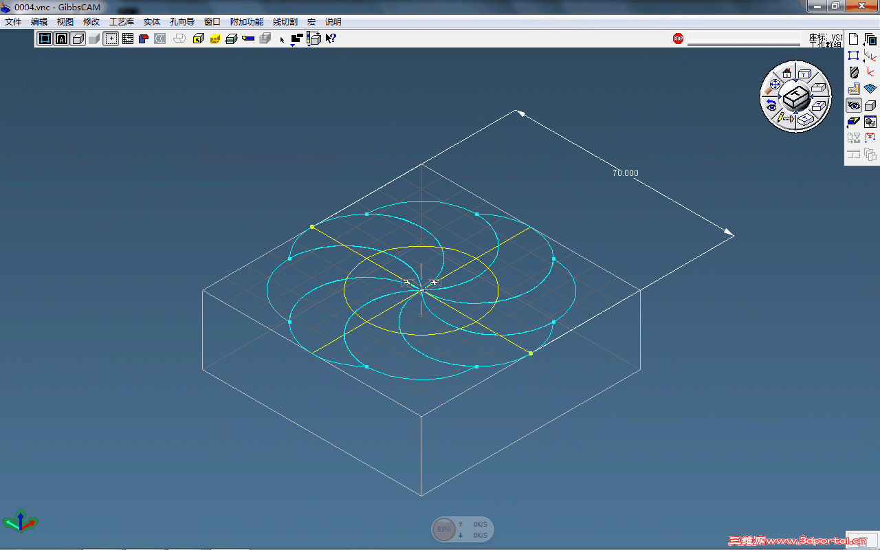880x550 pixels.
Task: Open the sphere render window icon
Action: [x=870, y=122]
